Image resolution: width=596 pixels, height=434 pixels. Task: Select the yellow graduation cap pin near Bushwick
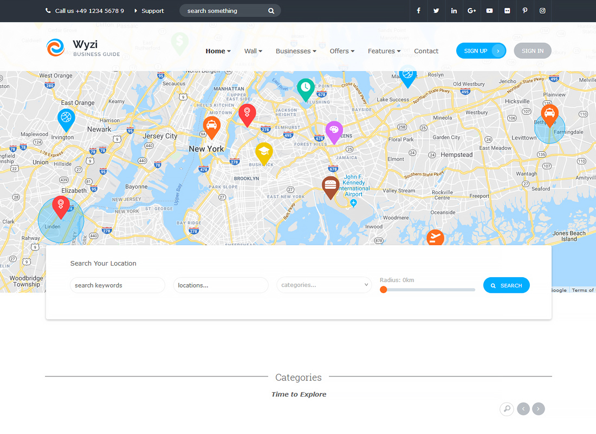(x=264, y=154)
